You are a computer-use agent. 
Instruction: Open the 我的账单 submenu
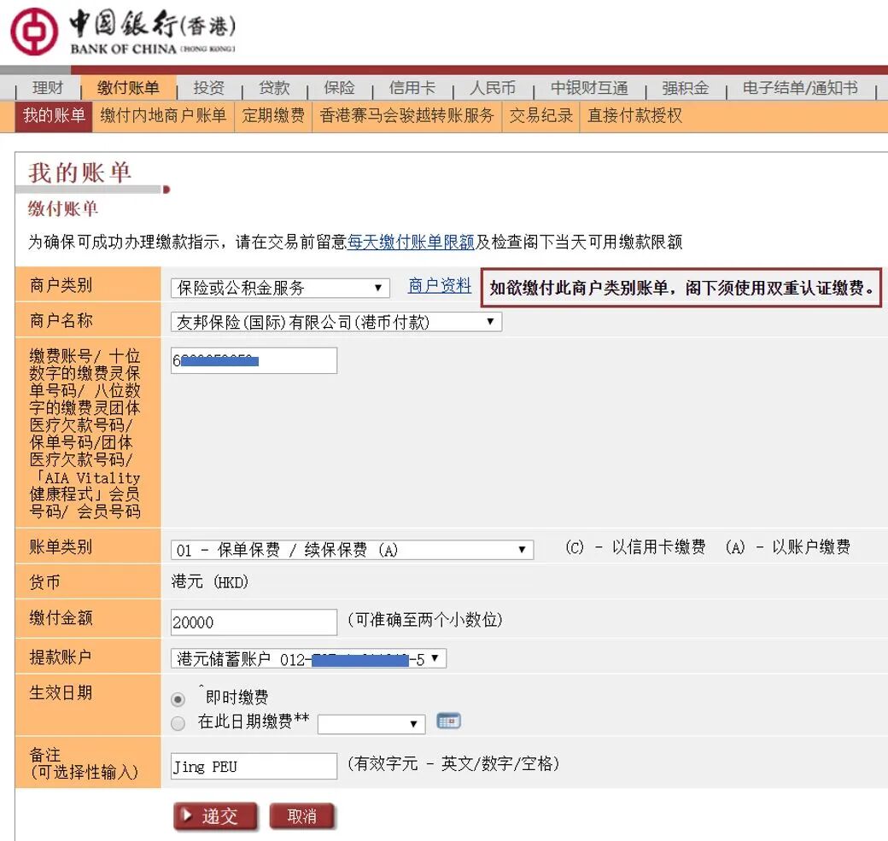tap(54, 115)
